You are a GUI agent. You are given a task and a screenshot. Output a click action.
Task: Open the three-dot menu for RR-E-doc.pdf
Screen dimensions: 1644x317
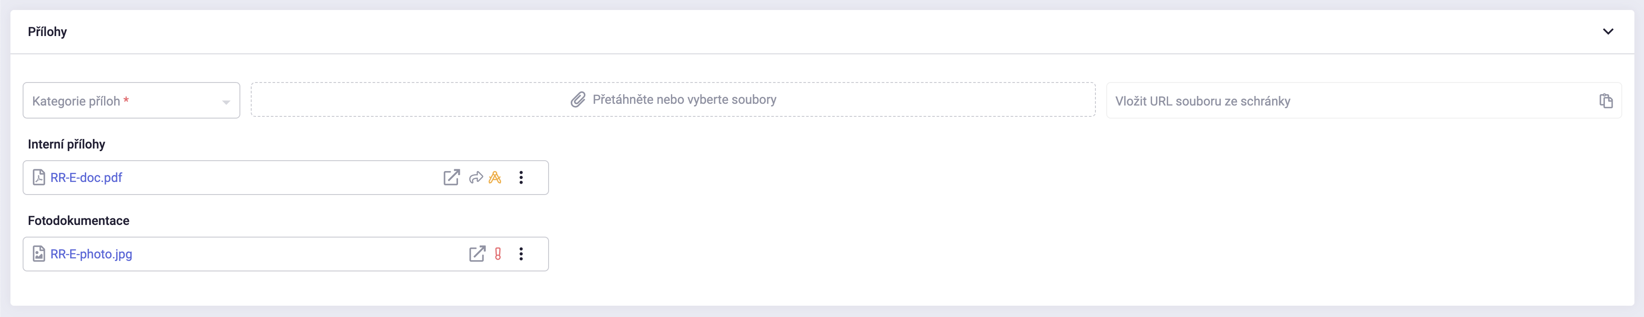coord(521,178)
